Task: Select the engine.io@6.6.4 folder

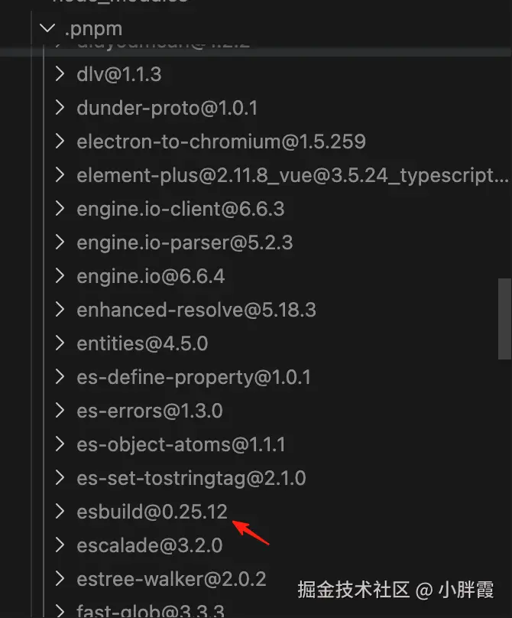Action: (151, 277)
